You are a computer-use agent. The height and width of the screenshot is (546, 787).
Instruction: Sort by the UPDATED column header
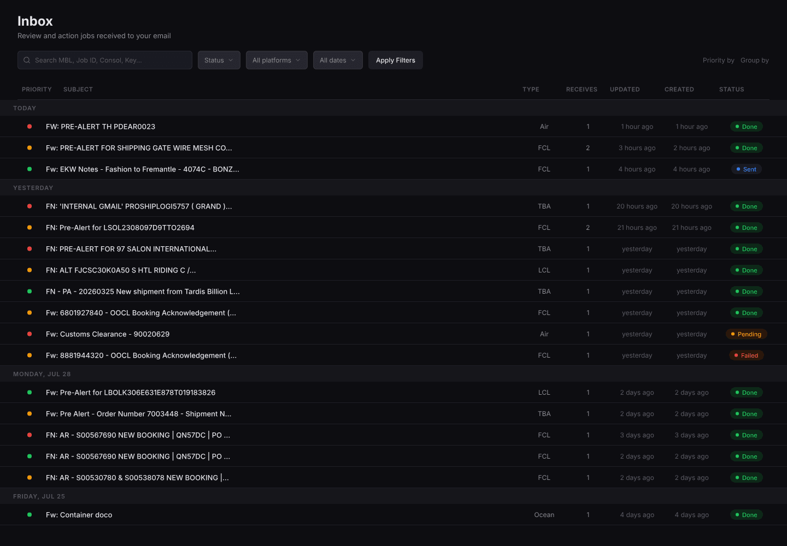click(x=625, y=89)
